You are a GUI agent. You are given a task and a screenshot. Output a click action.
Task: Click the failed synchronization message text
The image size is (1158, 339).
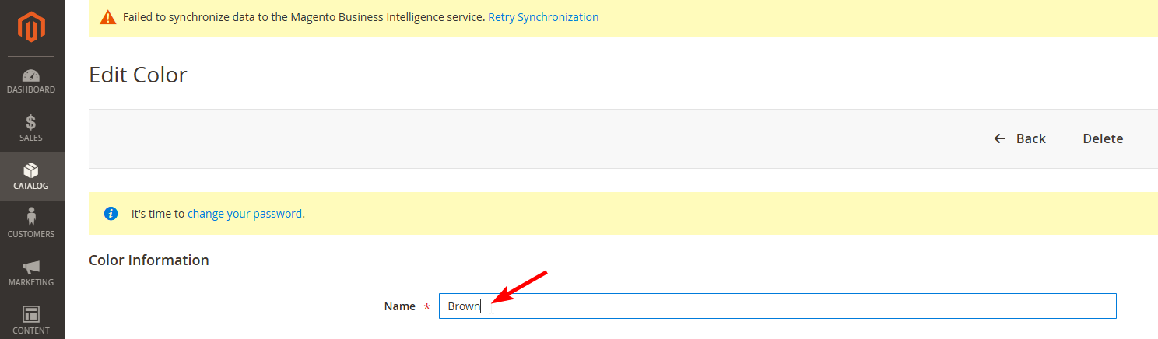point(304,17)
